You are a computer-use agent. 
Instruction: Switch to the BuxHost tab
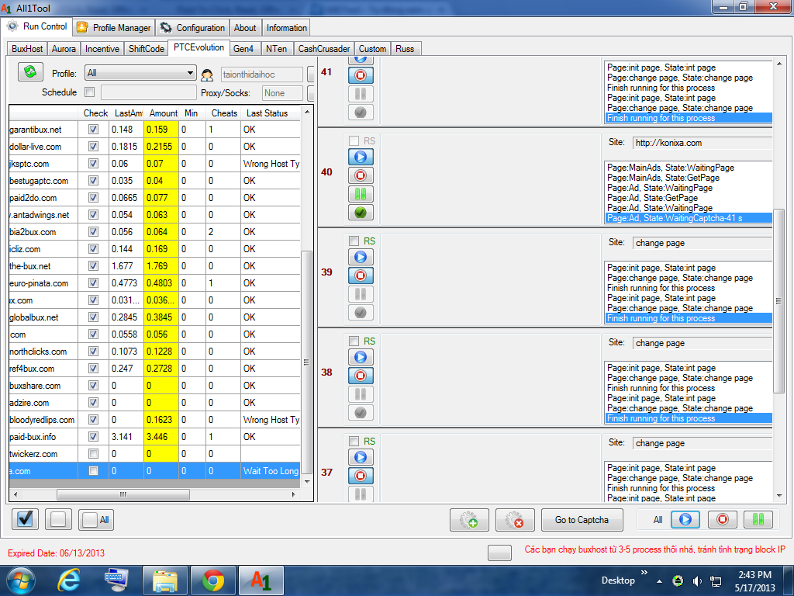[x=28, y=49]
